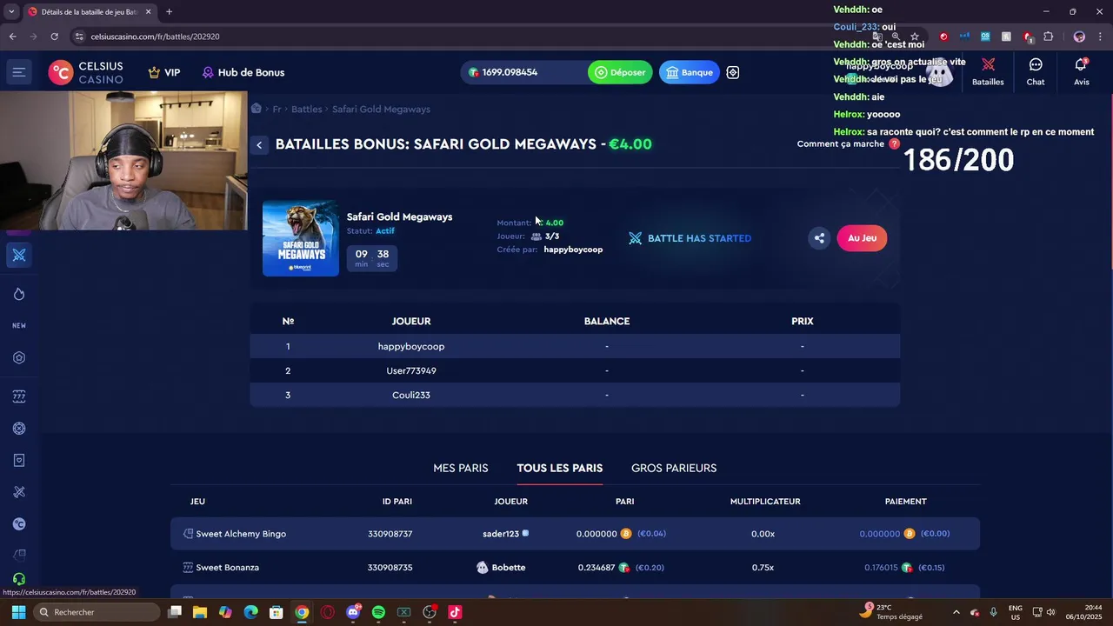Click the Fr breadcrumb link

tap(277, 109)
